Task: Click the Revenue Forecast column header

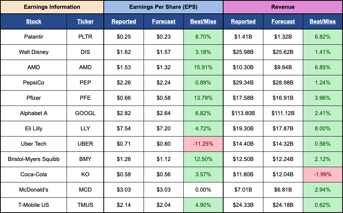Action: [283, 21]
